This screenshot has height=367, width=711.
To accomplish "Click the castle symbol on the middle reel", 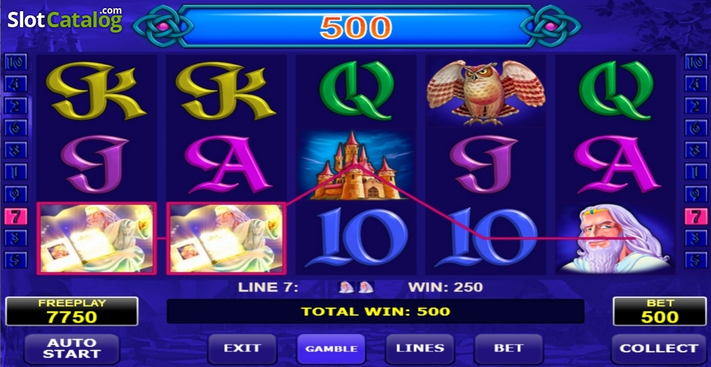I will pos(355,165).
